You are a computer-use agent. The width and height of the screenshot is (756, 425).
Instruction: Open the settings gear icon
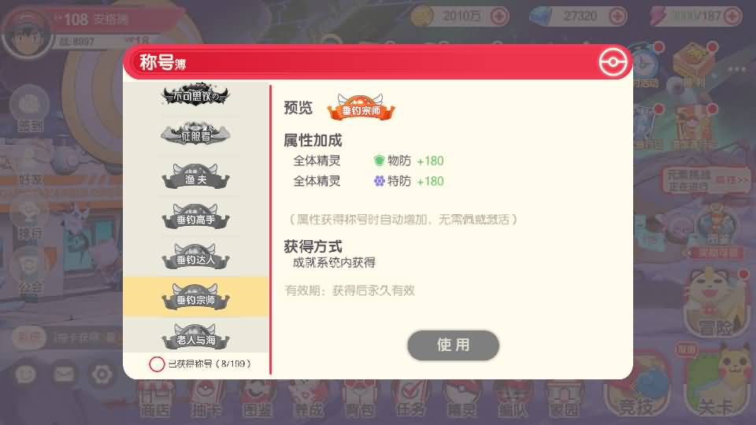(x=102, y=374)
